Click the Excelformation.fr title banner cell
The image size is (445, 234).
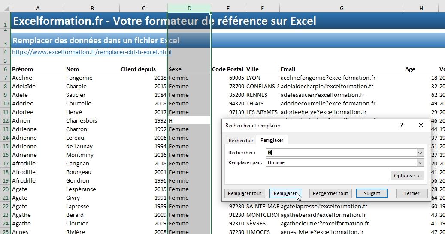165,21
